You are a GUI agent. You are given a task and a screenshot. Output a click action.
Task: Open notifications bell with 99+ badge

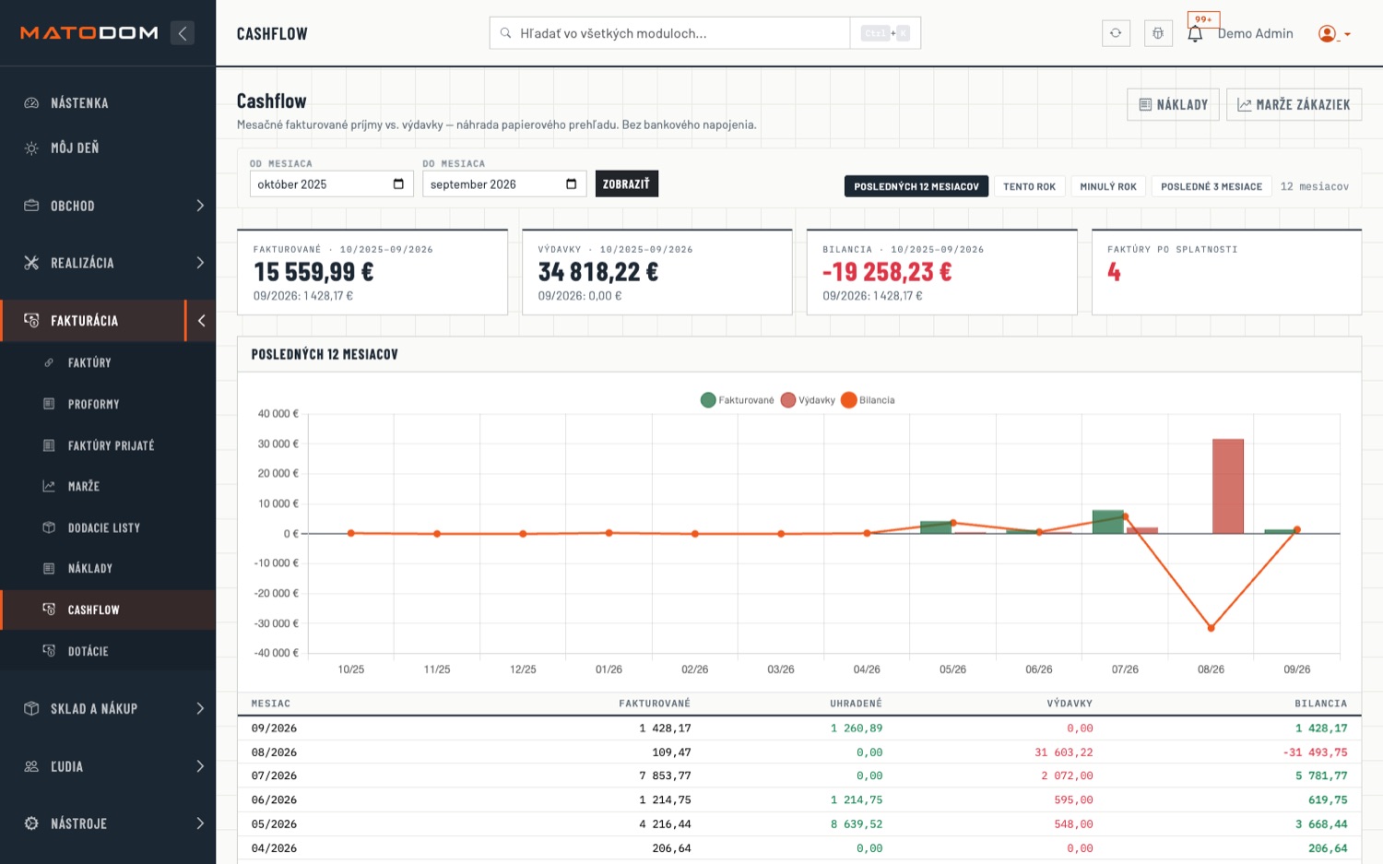[x=1196, y=33]
